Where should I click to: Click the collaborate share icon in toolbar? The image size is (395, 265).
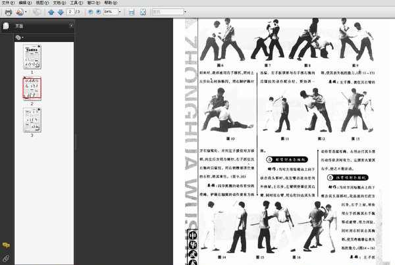pyautogui.click(x=37, y=12)
